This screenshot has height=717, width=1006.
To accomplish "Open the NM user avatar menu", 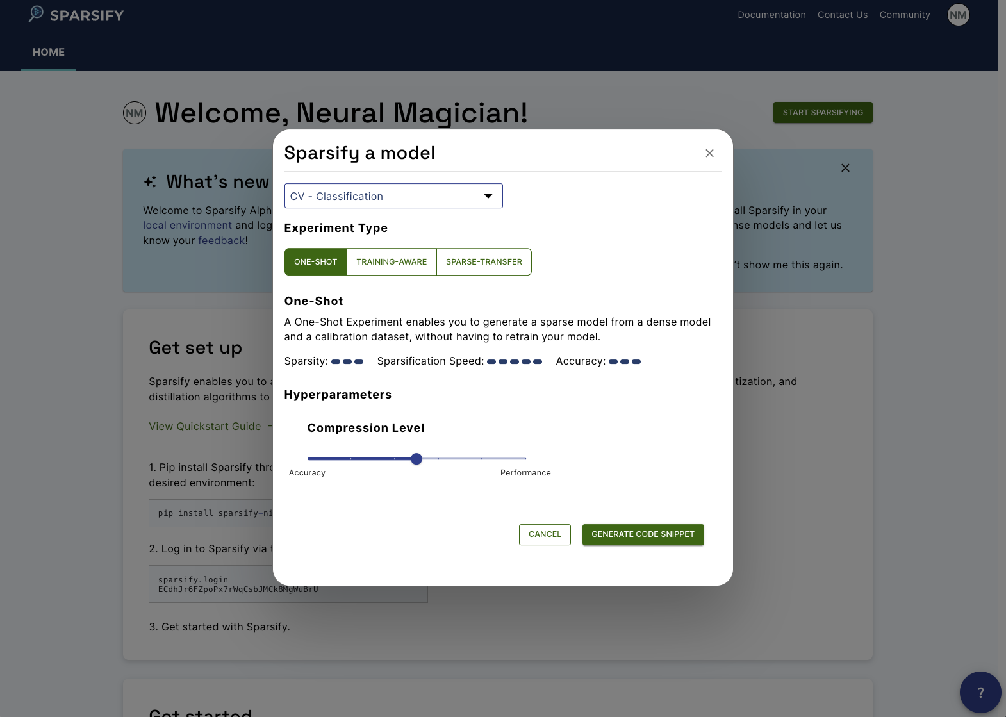I will tap(958, 15).
